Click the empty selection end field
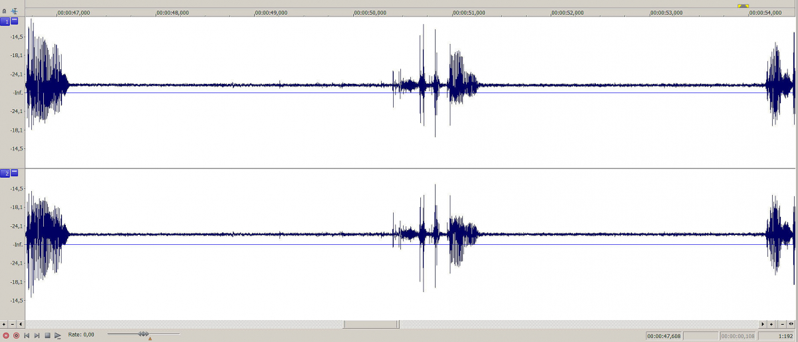This screenshot has height=342, width=798. point(701,336)
